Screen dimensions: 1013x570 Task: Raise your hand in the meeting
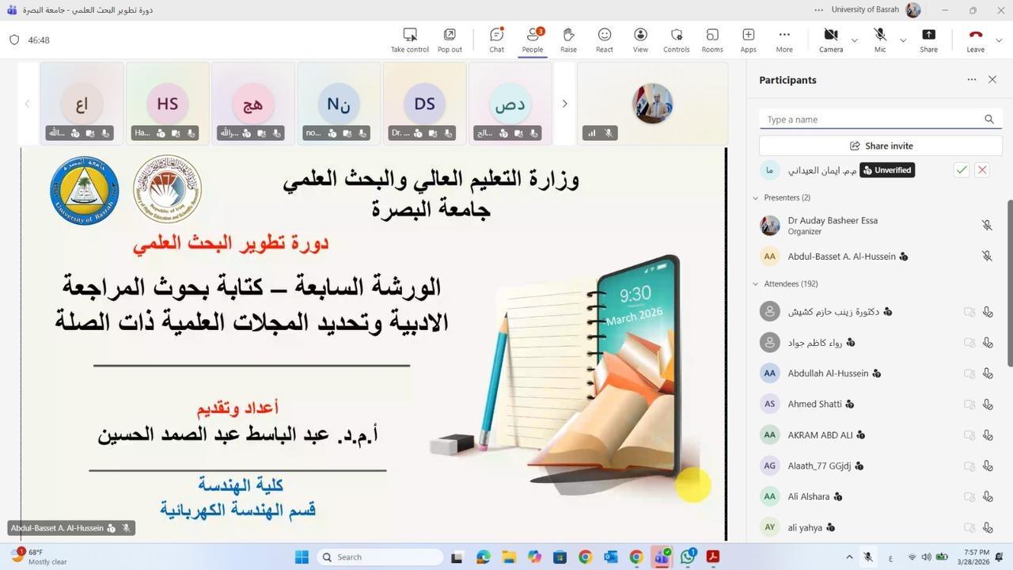568,40
